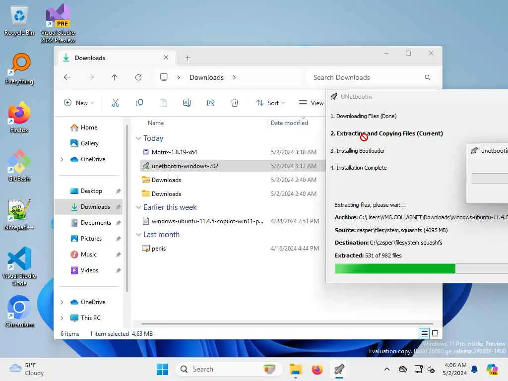Expand chevron after Downloads in address bar

[234, 77]
